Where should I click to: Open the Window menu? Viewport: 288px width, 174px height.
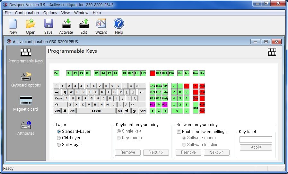(x=81, y=13)
